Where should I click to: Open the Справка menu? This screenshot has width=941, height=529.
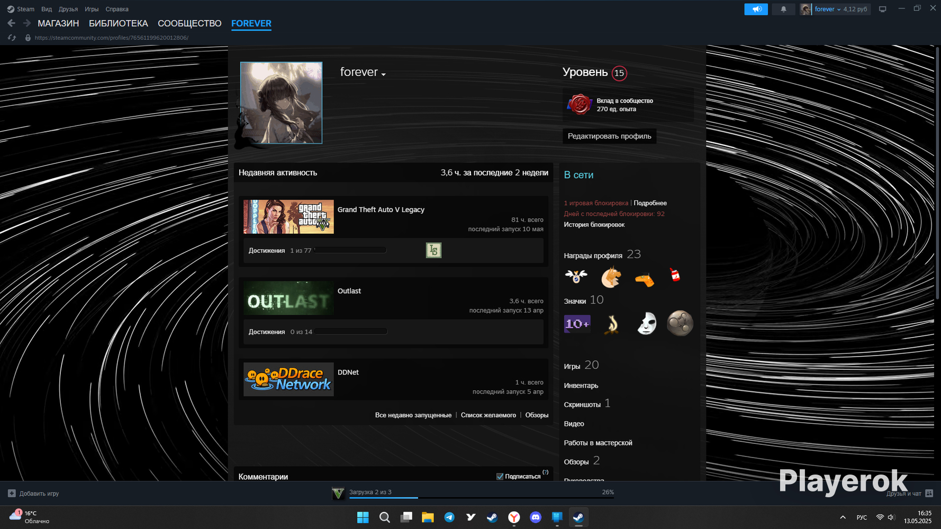pyautogui.click(x=117, y=9)
